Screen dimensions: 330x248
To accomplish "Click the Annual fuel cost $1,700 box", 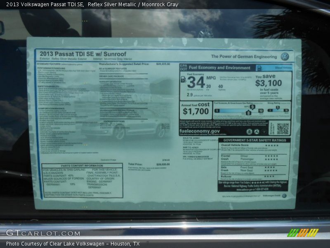I will [196, 109].
